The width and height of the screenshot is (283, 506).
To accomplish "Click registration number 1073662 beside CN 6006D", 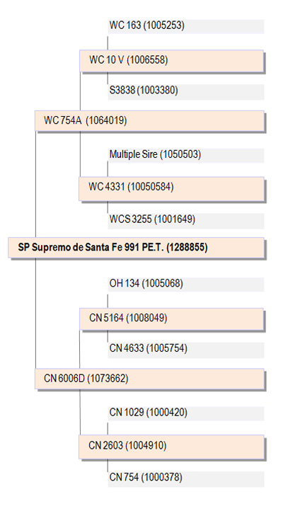I will click(108, 379).
